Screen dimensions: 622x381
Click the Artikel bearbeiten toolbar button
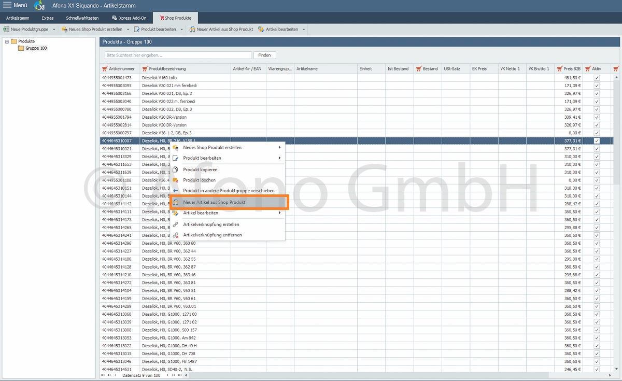[x=278, y=30]
